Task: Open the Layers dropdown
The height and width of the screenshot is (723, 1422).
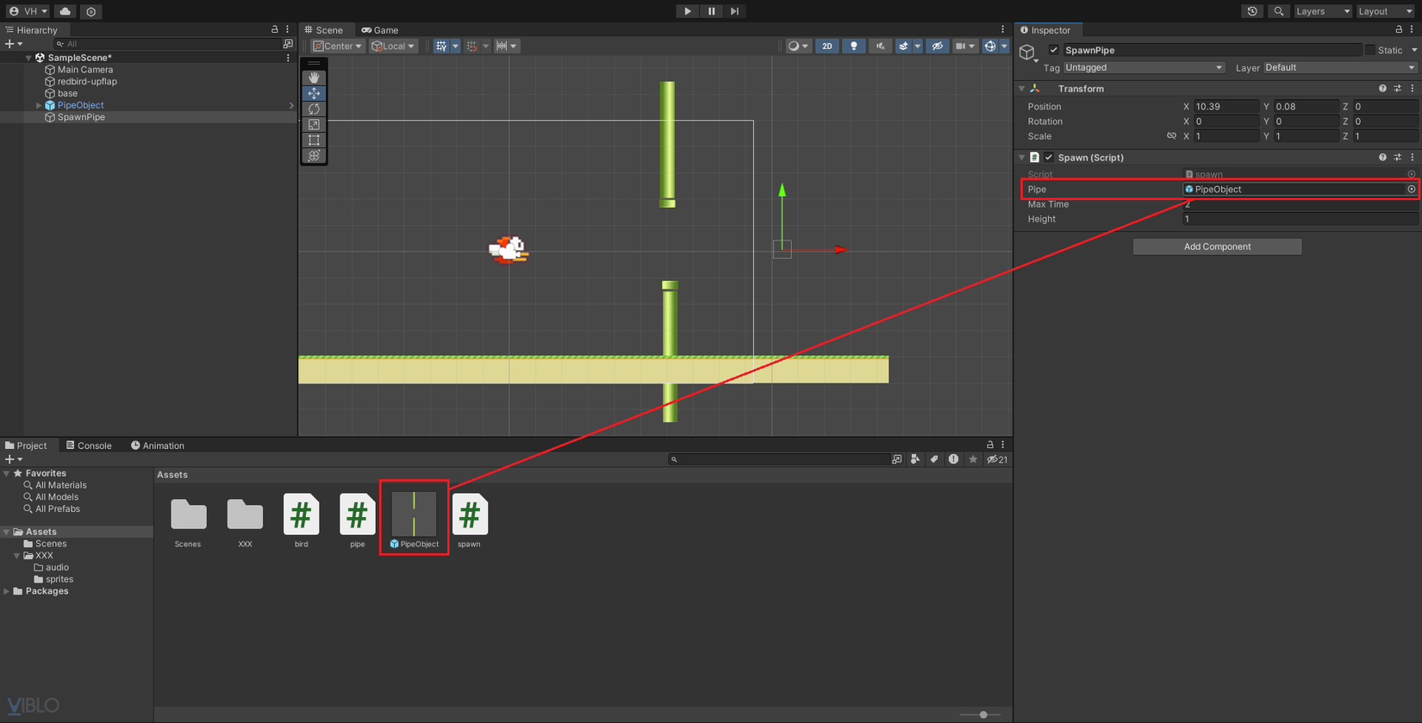Action: click(x=1322, y=11)
